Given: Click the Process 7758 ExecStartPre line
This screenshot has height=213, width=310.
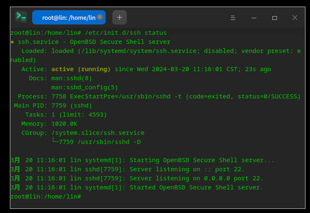Looking at the screenshot, I should click(x=159, y=96).
